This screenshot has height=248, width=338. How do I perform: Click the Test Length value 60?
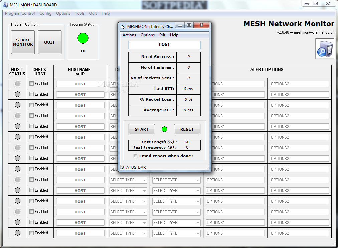(187, 142)
